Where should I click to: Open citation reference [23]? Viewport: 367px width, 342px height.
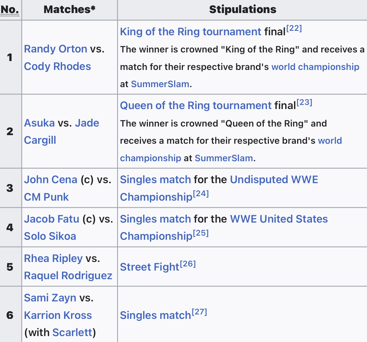[304, 102]
